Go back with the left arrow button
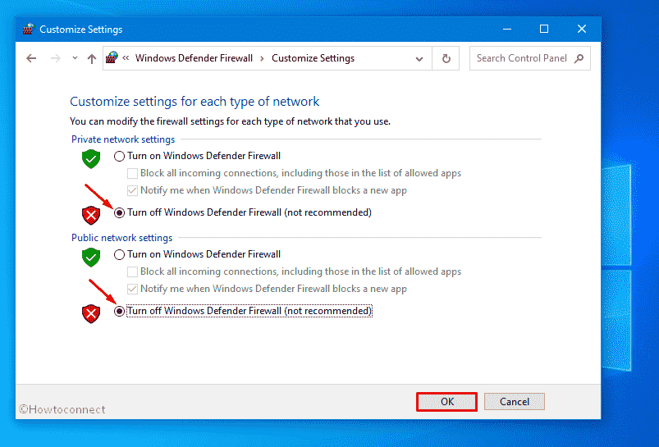 31,58
